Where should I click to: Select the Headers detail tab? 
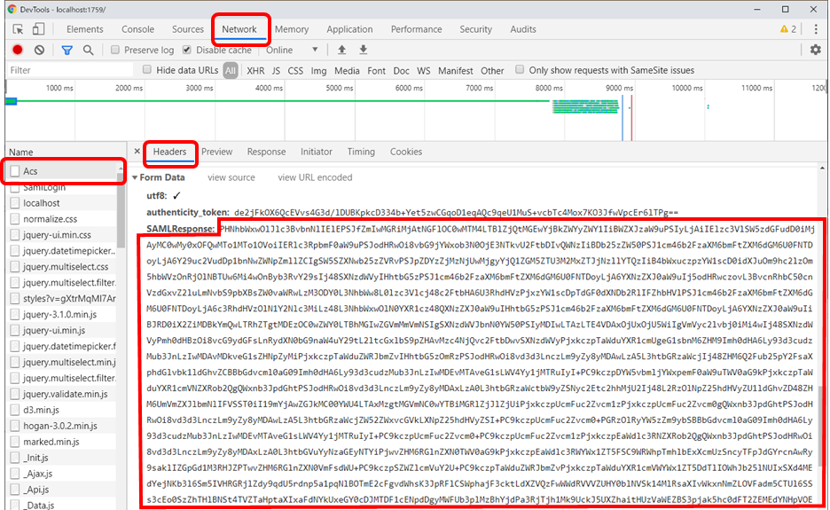pyautogui.click(x=170, y=152)
